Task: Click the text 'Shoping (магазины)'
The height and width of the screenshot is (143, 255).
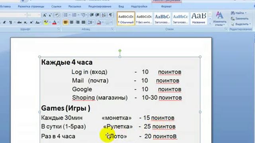Action: coord(100,98)
